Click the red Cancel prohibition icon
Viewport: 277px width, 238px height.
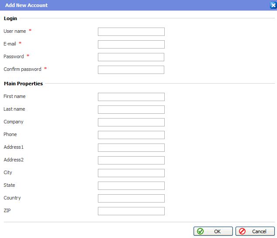coord(242,231)
